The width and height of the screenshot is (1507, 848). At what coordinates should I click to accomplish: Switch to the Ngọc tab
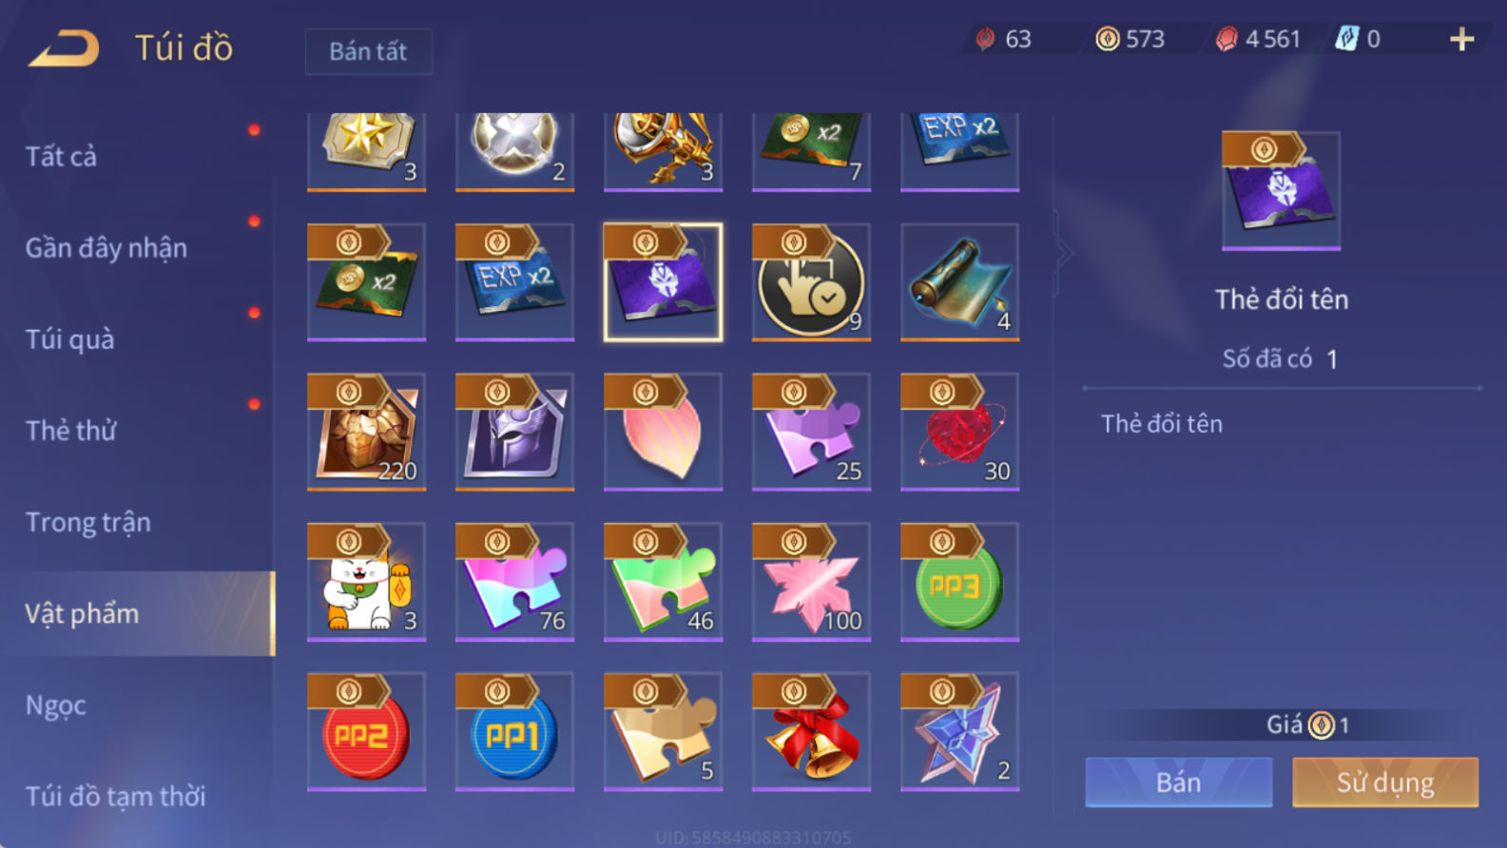[x=56, y=705]
